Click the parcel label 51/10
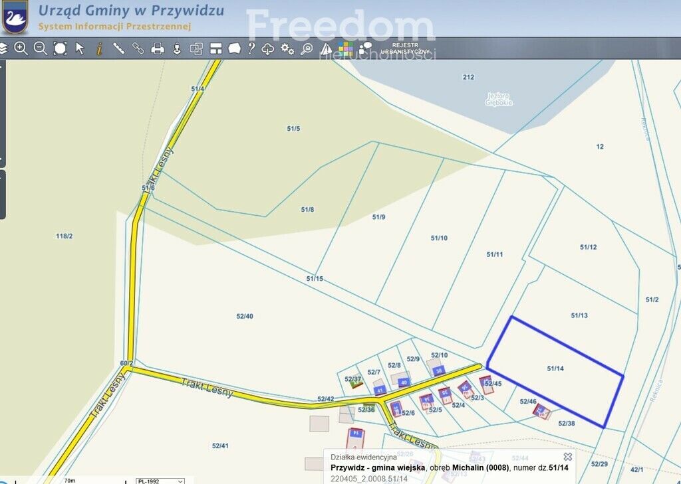 pyautogui.click(x=439, y=238)
